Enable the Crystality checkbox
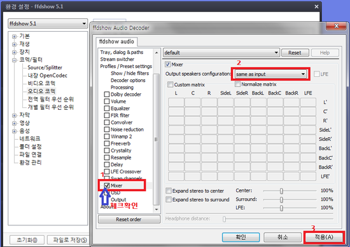The height and width of the screenshot is (247, 350). (107, 150)
